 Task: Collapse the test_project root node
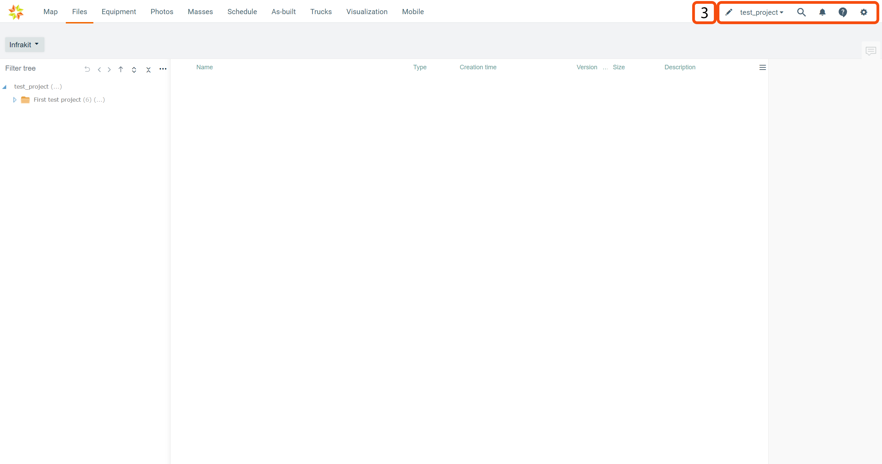click(x=4, y=87)
